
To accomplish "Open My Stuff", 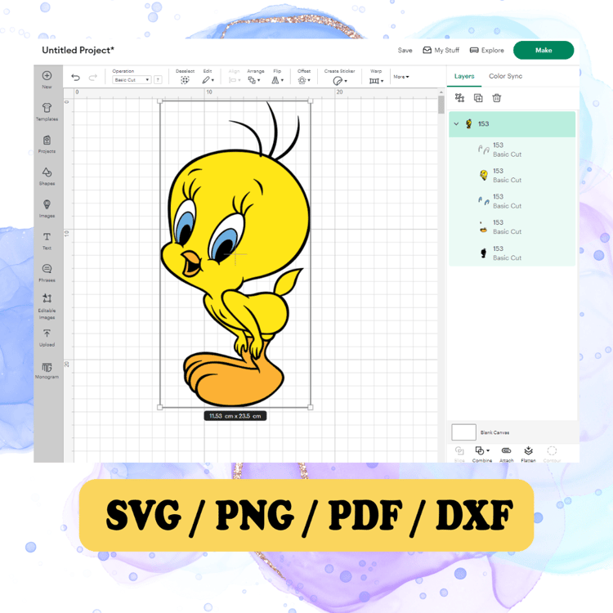I will [x=441, y=50].
